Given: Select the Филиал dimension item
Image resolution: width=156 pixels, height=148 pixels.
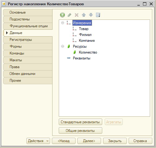Looking at the screenshot, I should point(85,35).
